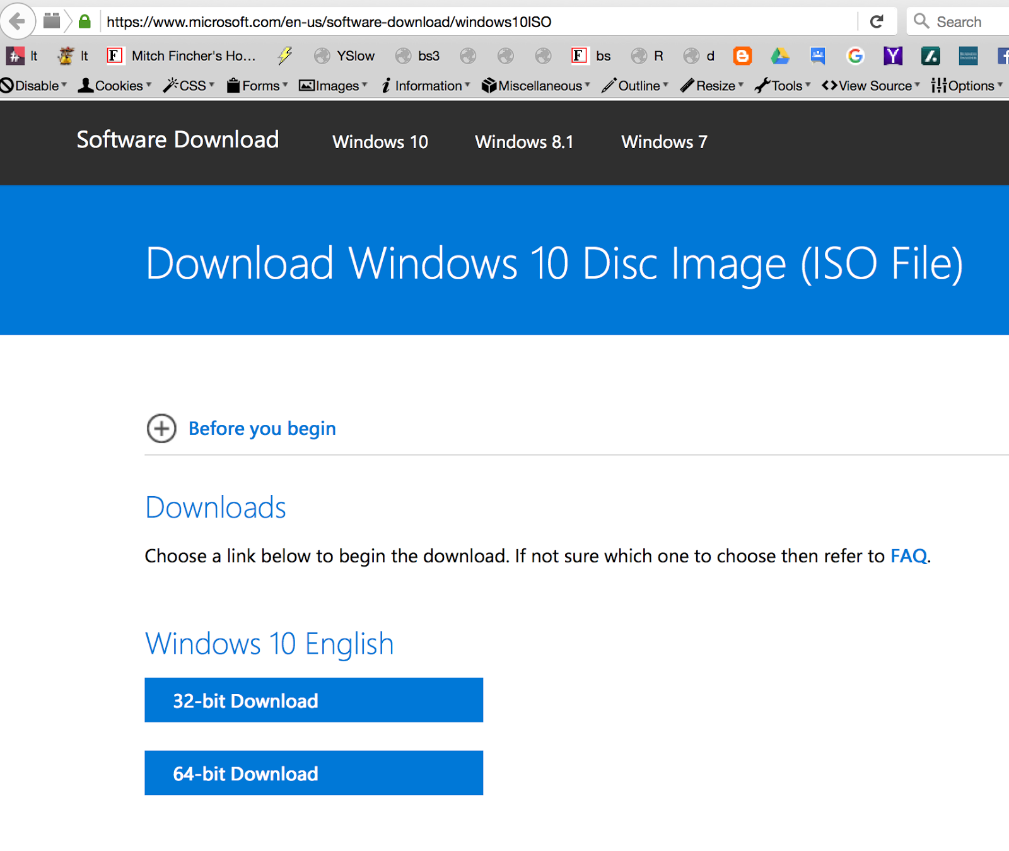Click the Google bookmark icon
This screenshot has width=1009, height=851.
[x=855, y=55]
